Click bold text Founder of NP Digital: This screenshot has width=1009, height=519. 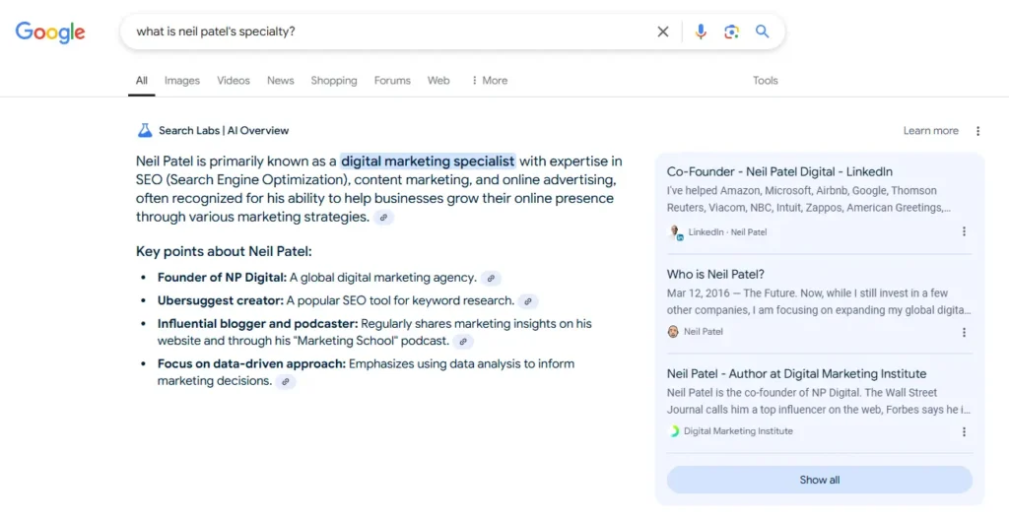point(222,278)
